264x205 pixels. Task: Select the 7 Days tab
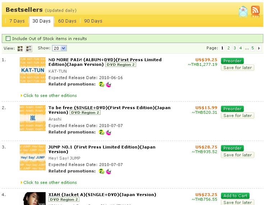pos(17,21)
